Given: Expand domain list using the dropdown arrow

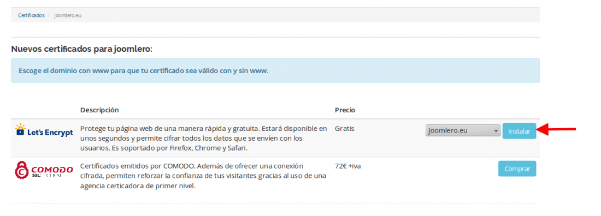Looking at the screenshot, I should [x=496, y=131].
